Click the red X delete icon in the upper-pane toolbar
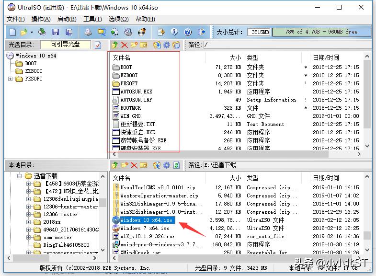 125,45
